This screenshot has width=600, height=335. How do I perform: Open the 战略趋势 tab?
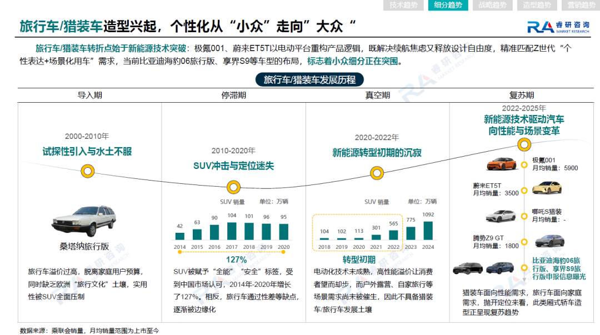492,5
